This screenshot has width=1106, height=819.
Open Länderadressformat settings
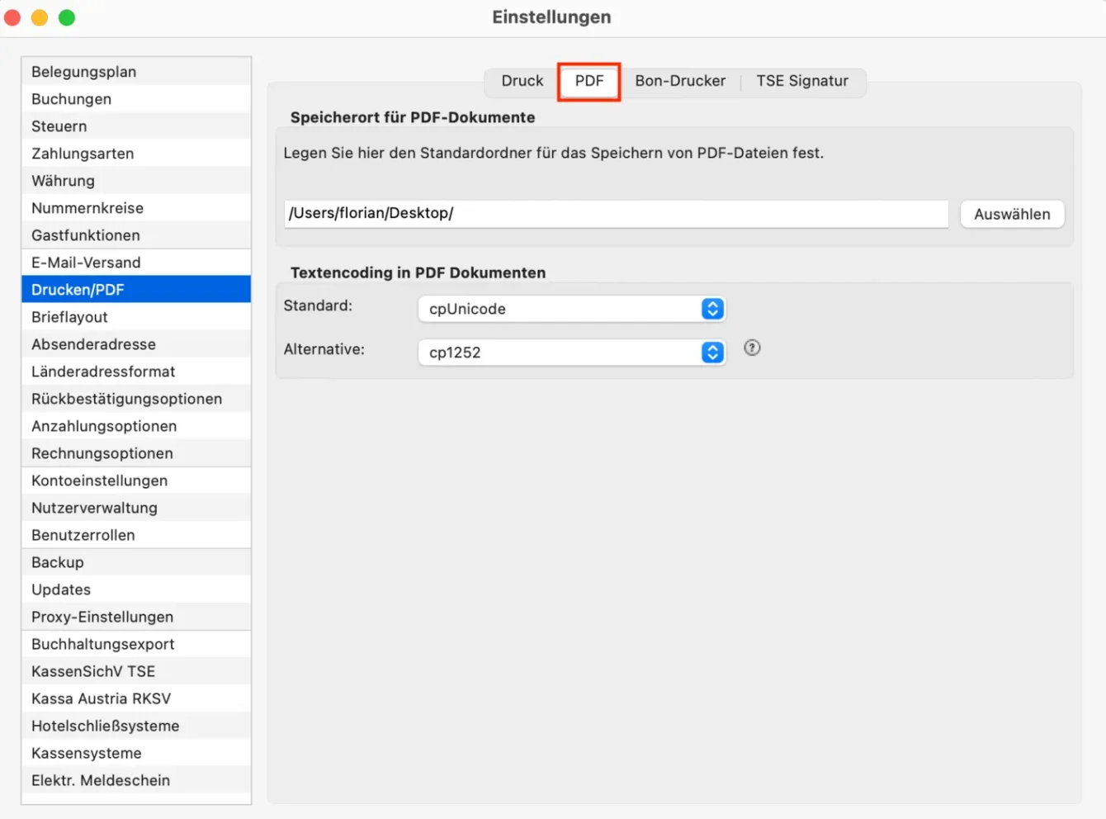pyautogui.click(x=136, y=372)
